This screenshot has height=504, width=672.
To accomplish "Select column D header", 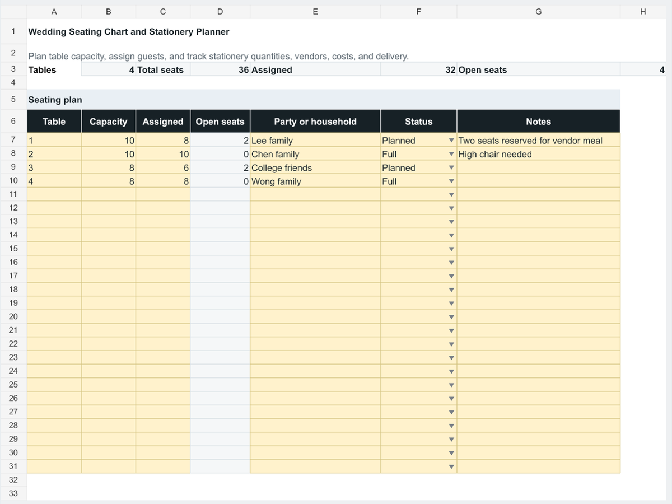I will (220, 11).
